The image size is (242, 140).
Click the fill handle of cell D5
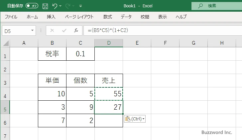tap(123, 114)
